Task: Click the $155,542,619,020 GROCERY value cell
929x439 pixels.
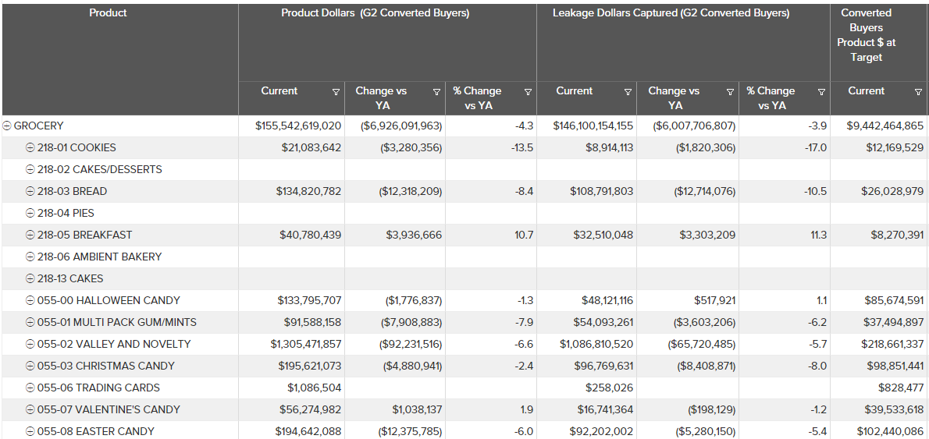Action: click(298, 126)
